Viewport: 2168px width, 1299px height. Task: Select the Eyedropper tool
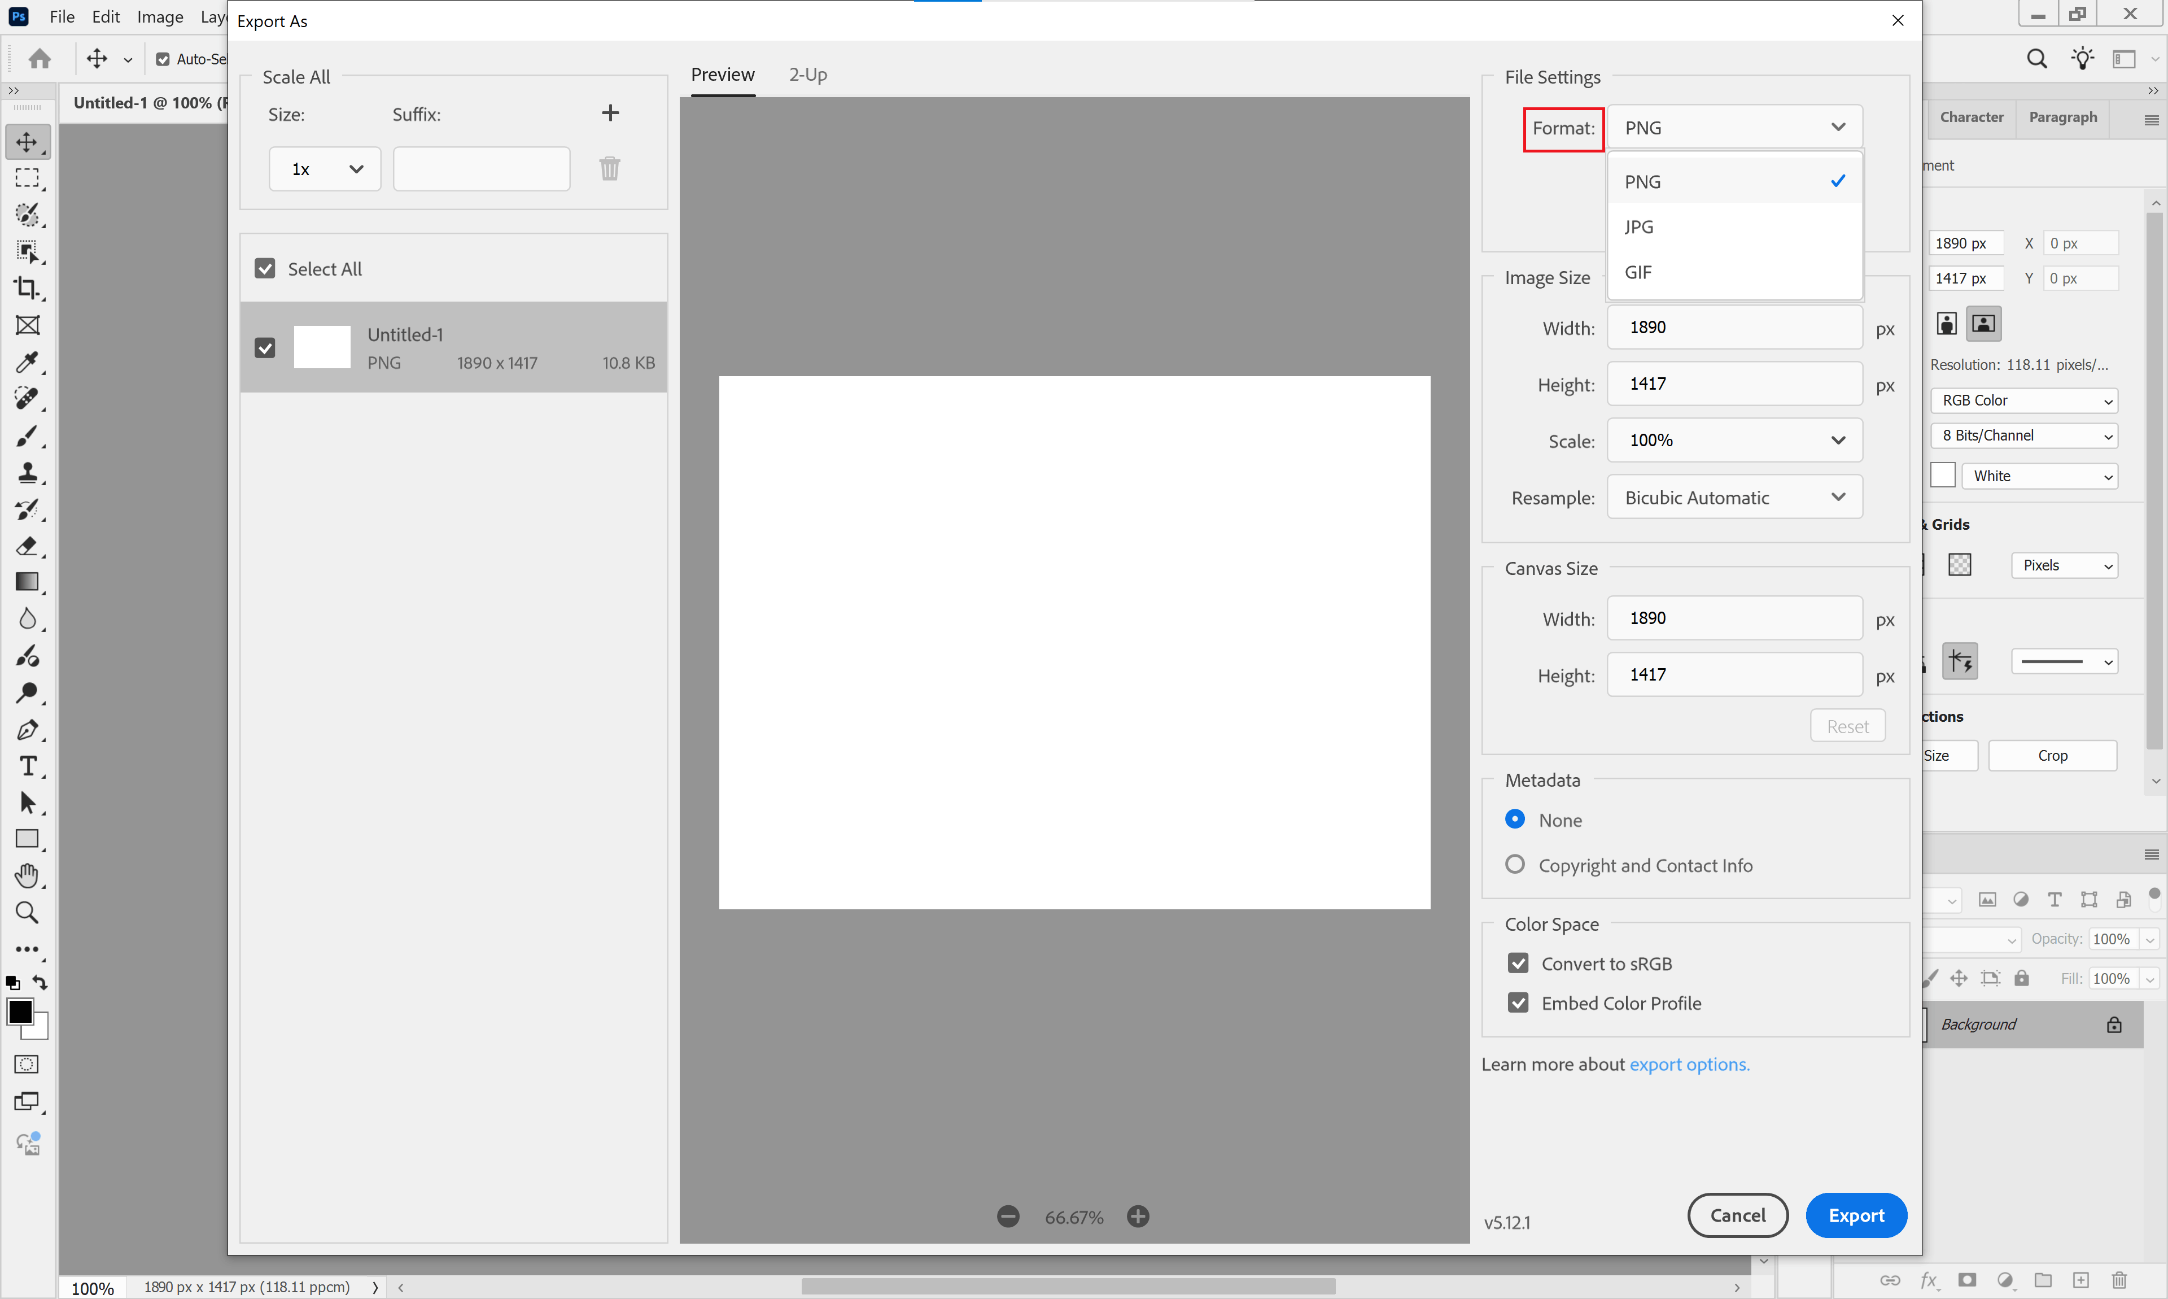point(27,361)
